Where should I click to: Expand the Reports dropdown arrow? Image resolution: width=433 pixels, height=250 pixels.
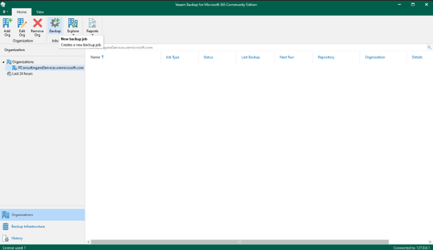pos(92,35)
